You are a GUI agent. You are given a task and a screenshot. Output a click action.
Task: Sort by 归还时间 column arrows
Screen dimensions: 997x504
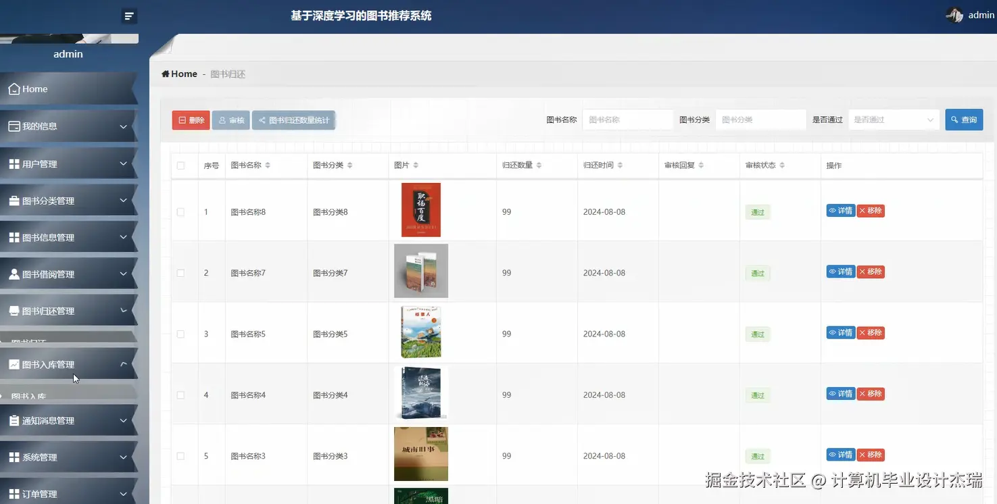[620, 166]
